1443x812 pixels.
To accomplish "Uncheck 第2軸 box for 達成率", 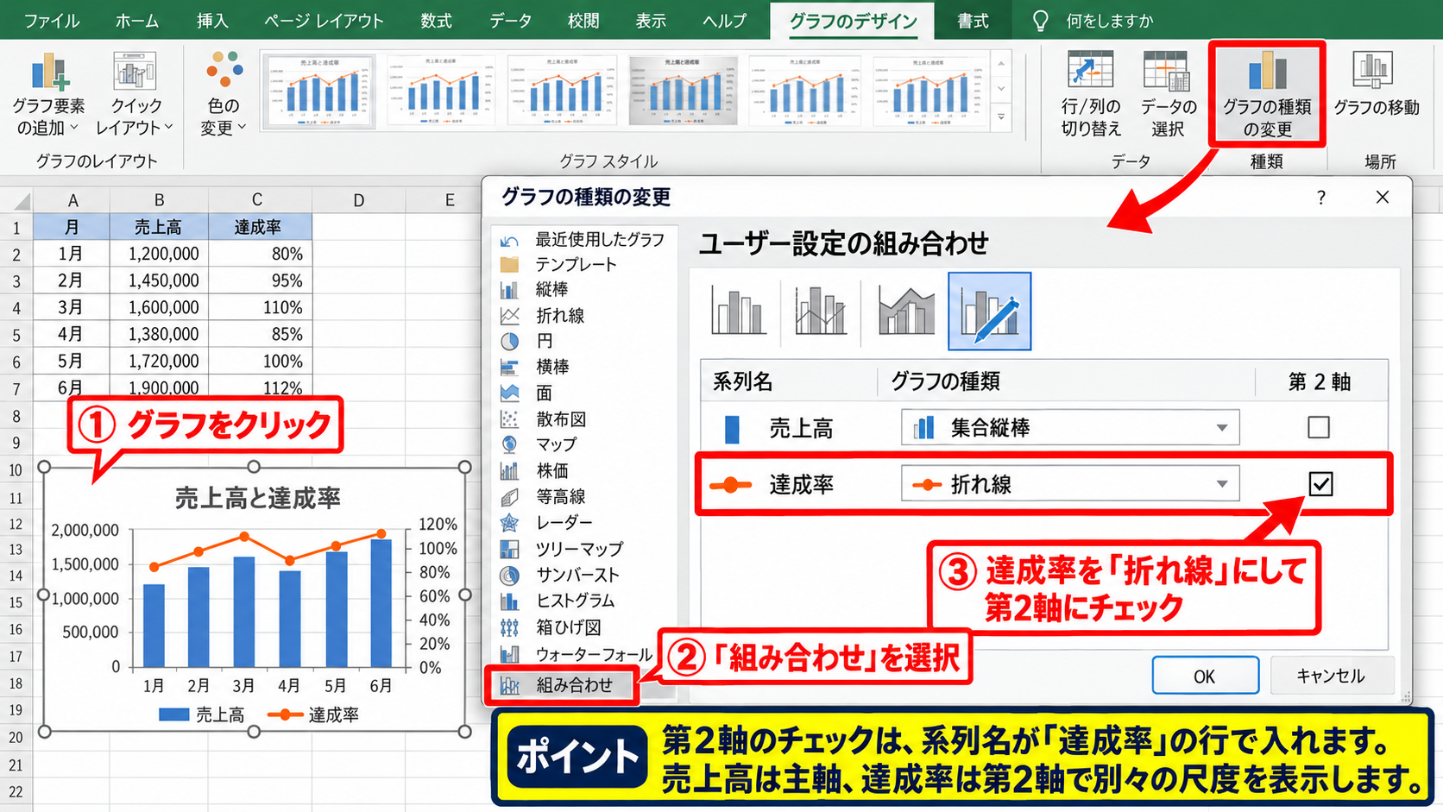I will point(1320,484).
